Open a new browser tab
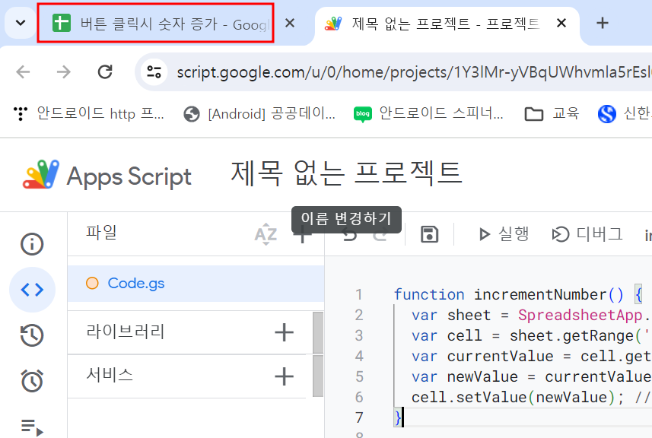The image size is (652, 438). (x=602, y=24)
